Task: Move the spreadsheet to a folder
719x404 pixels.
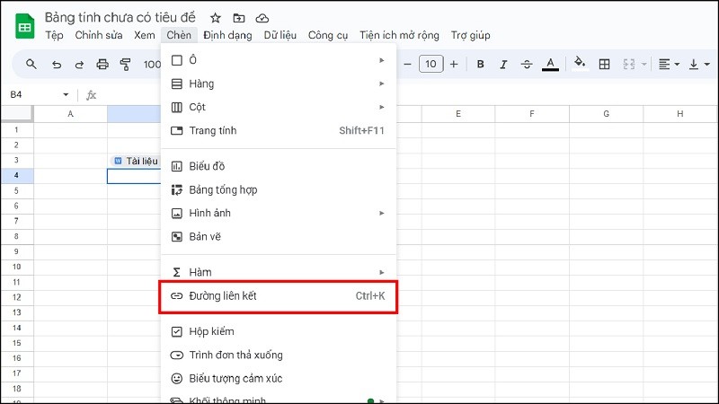Action: 239,18
